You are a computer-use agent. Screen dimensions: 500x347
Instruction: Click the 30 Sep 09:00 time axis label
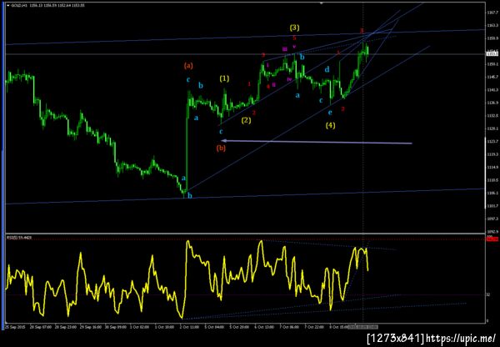(x=116, y=327)
